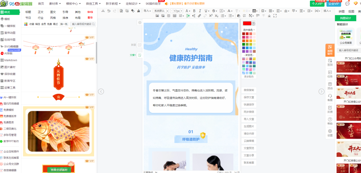Filter styles by 会员
361x173 pixels.
click(x=43, y=24)
